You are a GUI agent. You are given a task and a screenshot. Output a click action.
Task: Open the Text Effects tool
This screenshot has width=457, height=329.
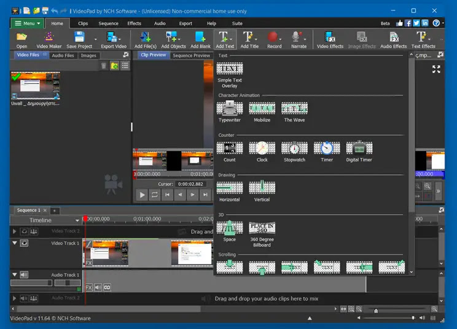(423, 40)
